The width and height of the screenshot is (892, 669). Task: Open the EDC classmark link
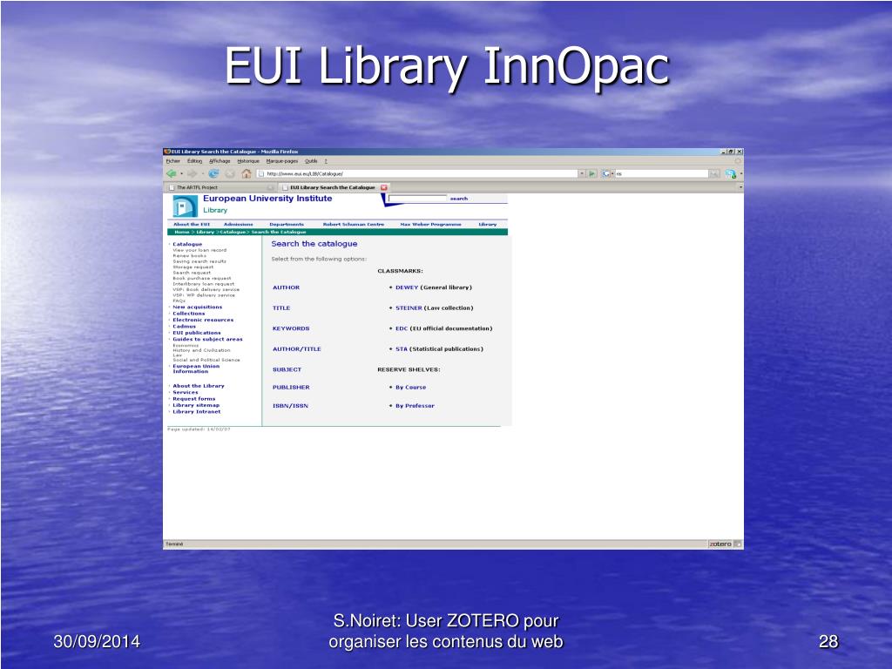point(402,328)
